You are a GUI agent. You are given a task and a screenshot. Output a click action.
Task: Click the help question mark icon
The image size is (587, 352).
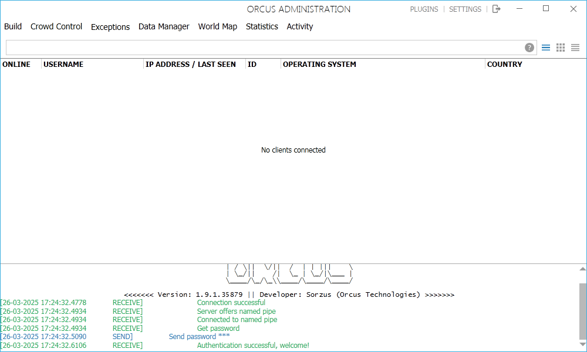[529, 48]
